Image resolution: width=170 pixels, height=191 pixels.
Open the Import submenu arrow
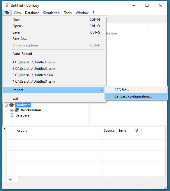click(102, 90)
